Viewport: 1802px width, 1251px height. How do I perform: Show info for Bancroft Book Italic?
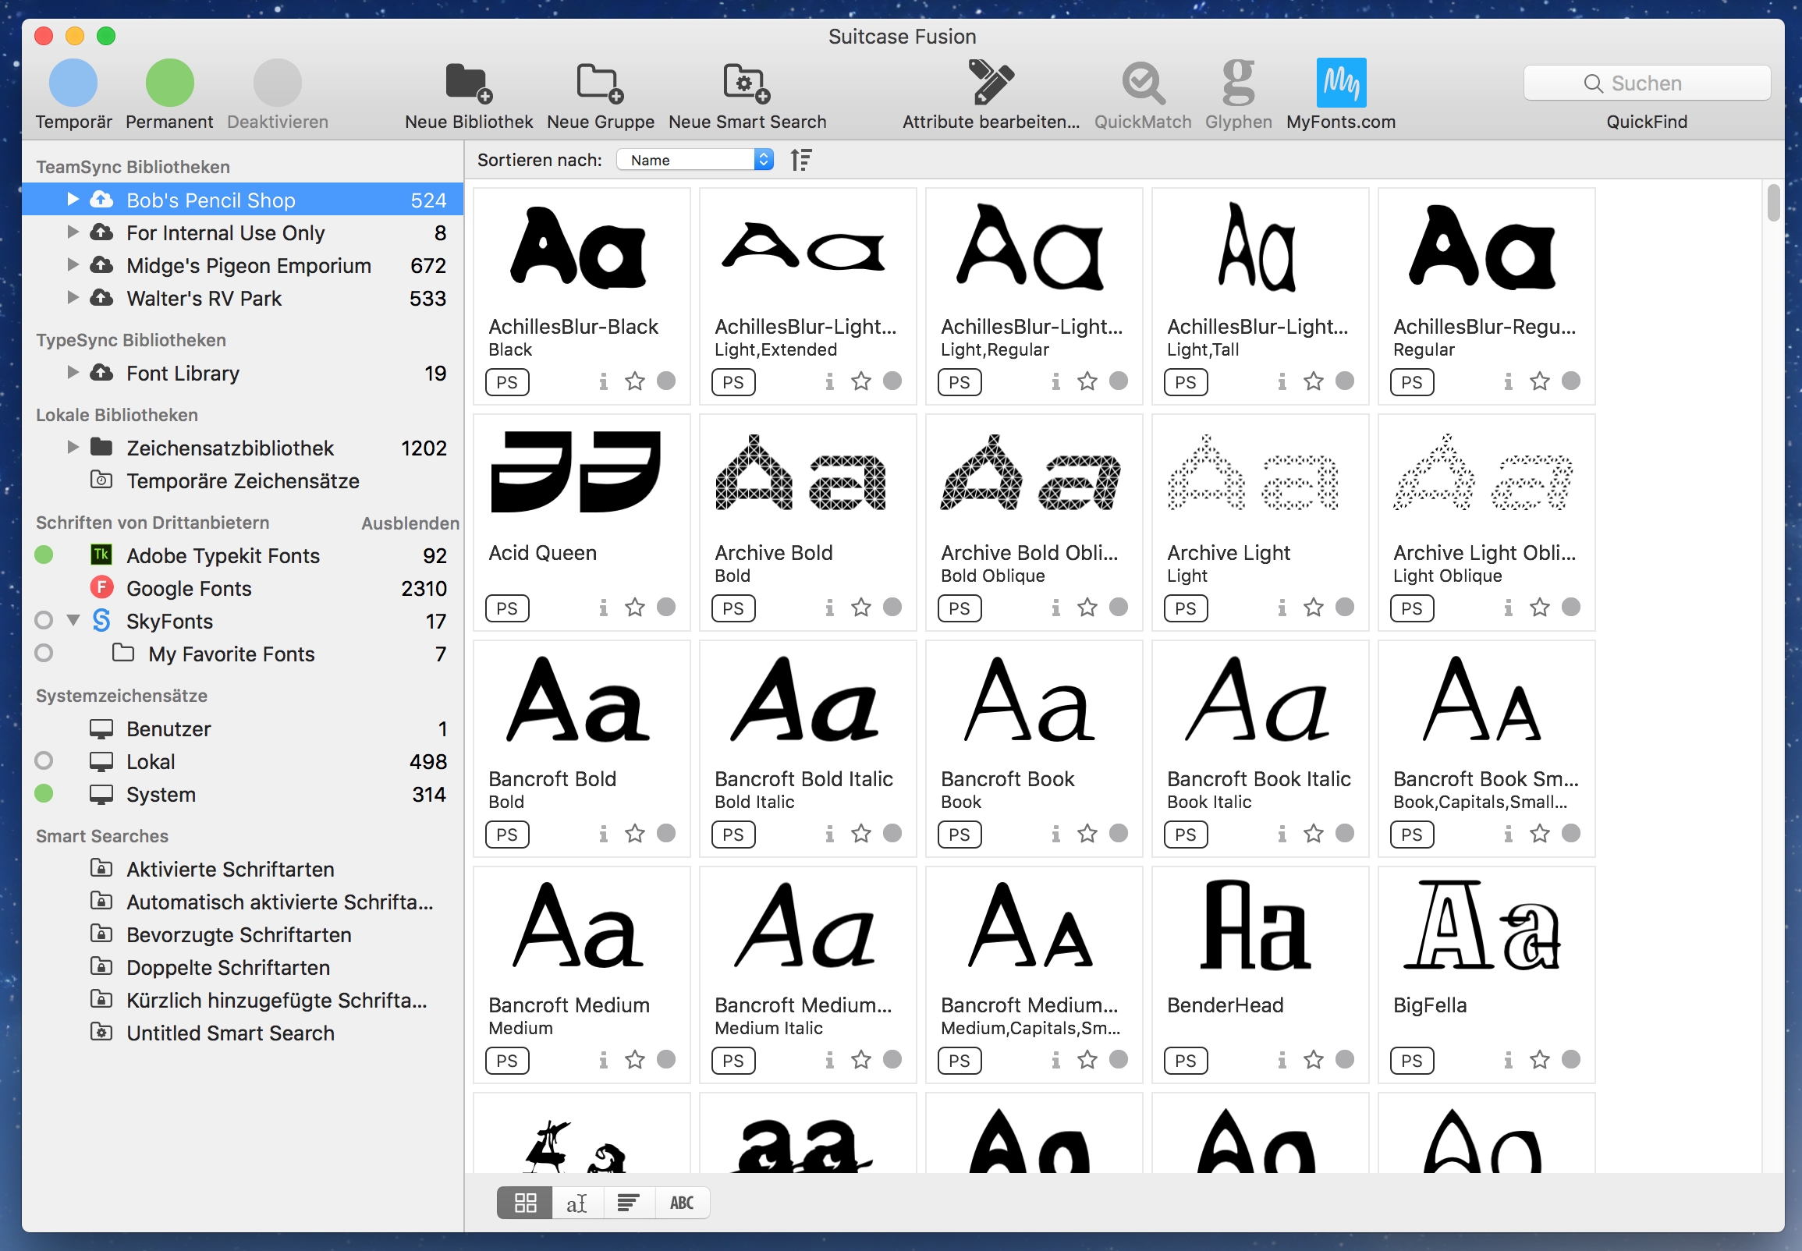pyautogui.click(x=1282, y=833)
